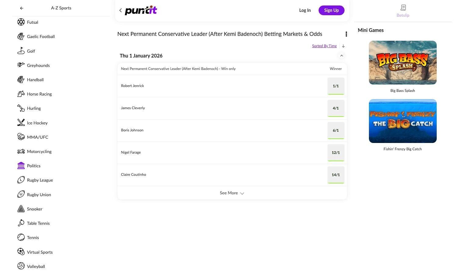Collapse the Thu 1 January 2026 section
The width and height of the screenshot is (455, 271).
[341, 56]
